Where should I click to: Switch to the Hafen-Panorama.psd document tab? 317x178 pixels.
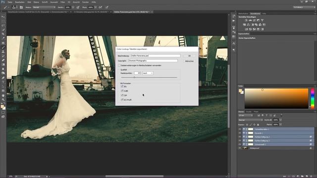coord(132,12)
